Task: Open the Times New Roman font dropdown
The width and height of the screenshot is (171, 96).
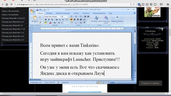Action: click(x=60, y=17)
